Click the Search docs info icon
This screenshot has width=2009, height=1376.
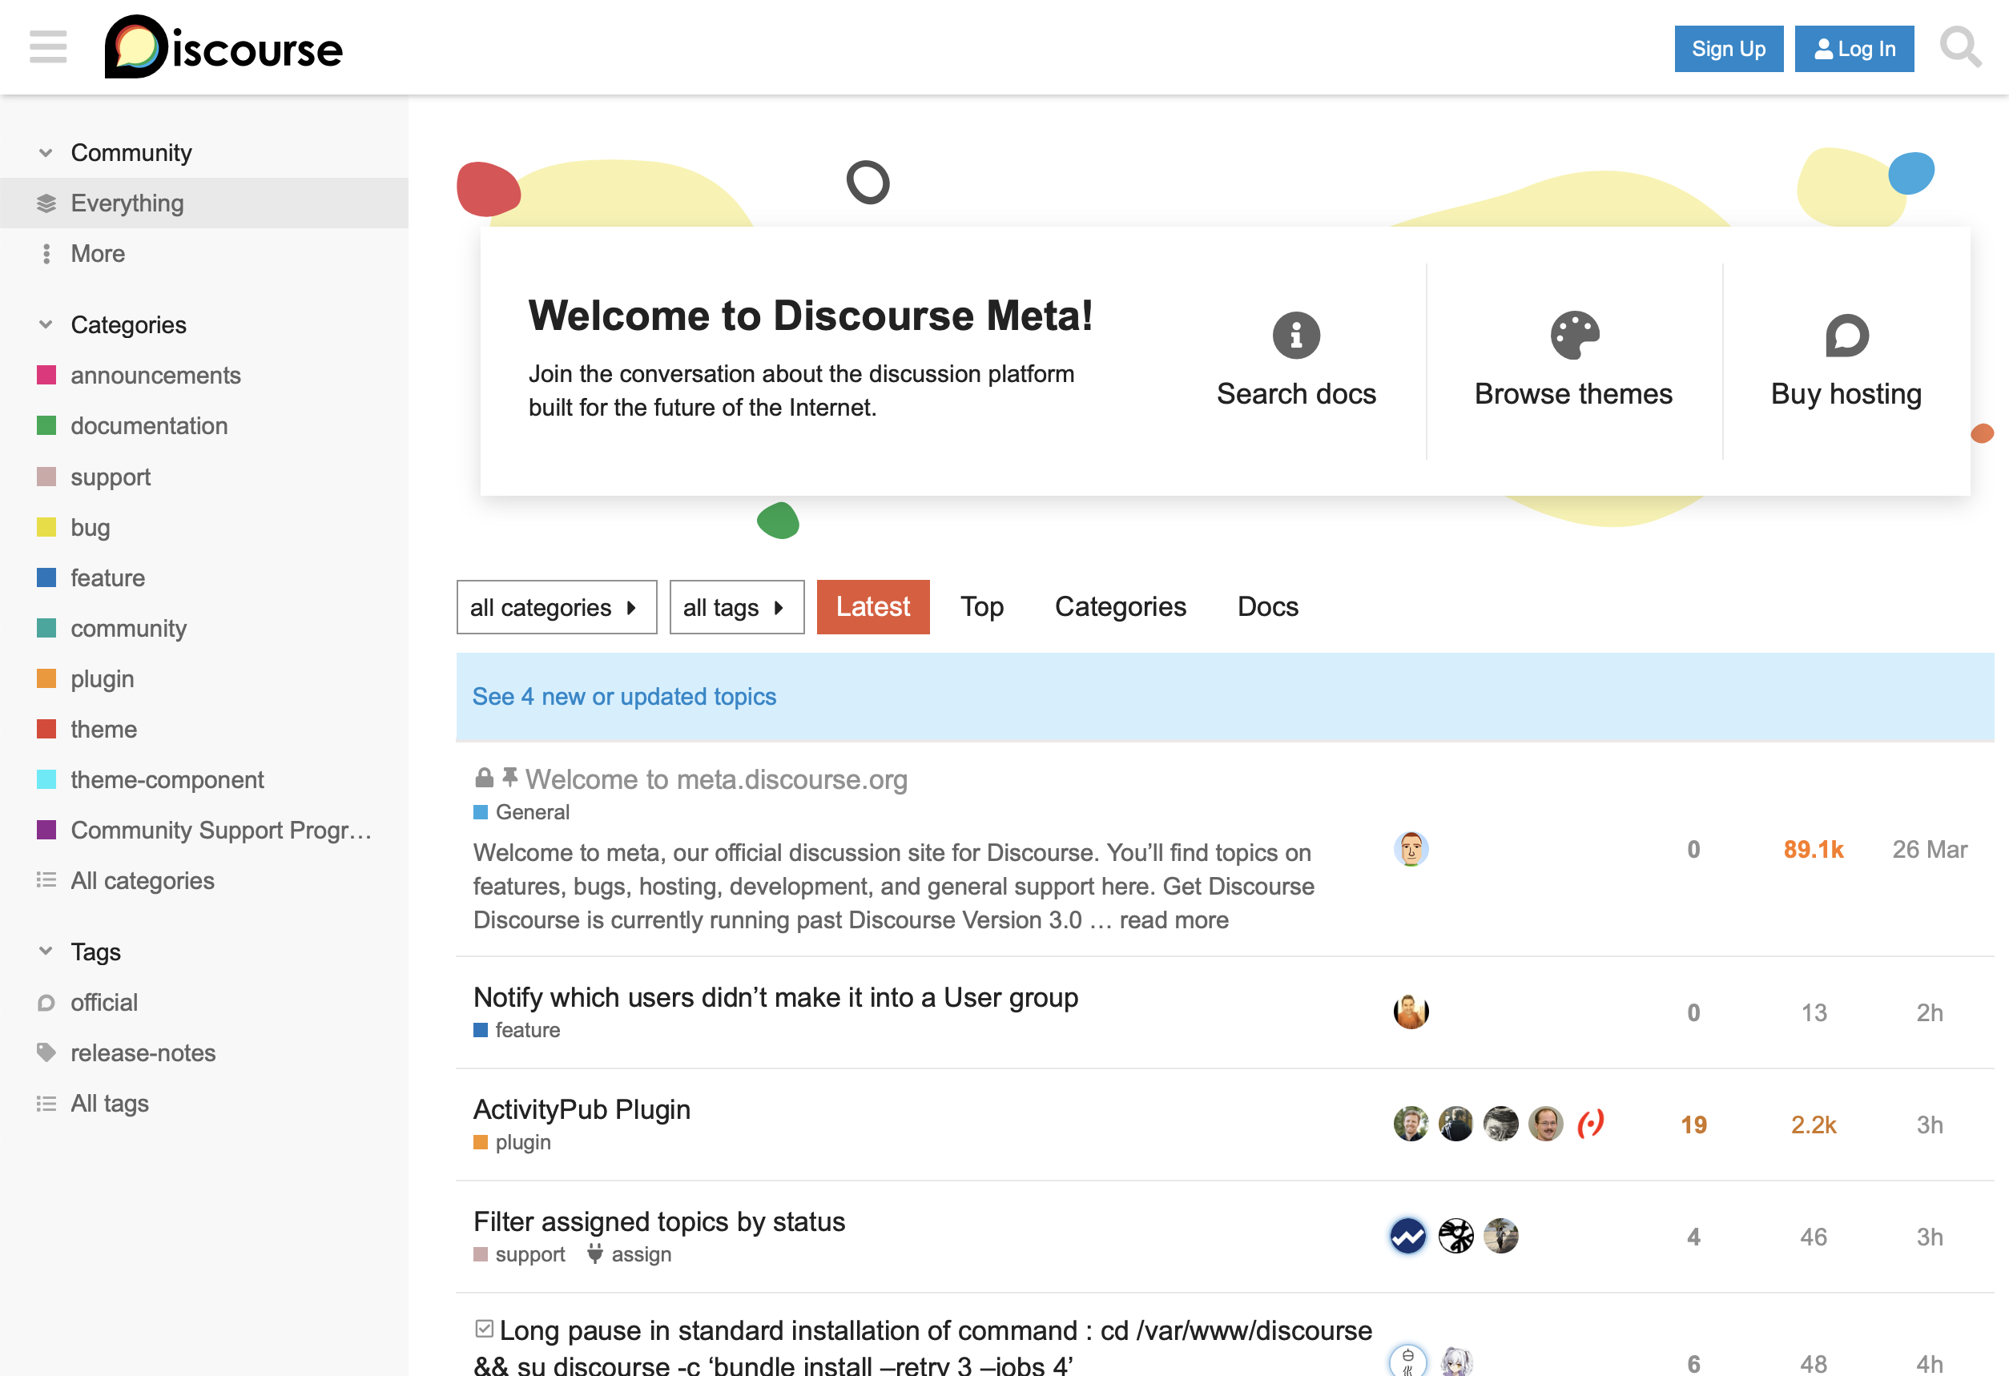1295,335
